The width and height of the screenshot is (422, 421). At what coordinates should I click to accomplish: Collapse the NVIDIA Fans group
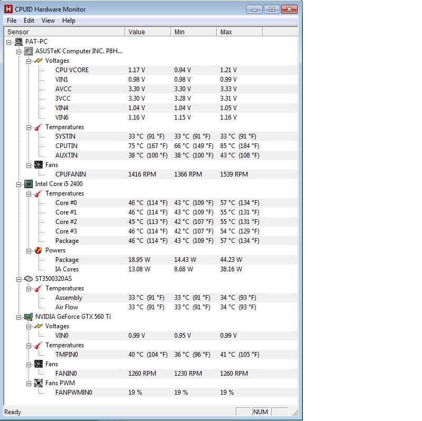pos(29,365)
